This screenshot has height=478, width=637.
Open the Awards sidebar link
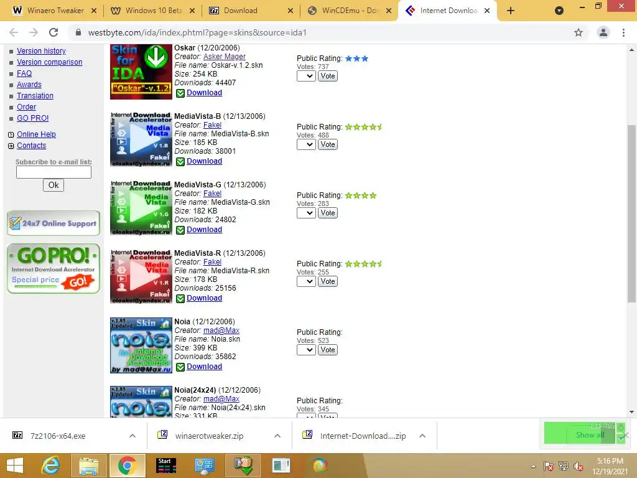click(x=29, y=85)
